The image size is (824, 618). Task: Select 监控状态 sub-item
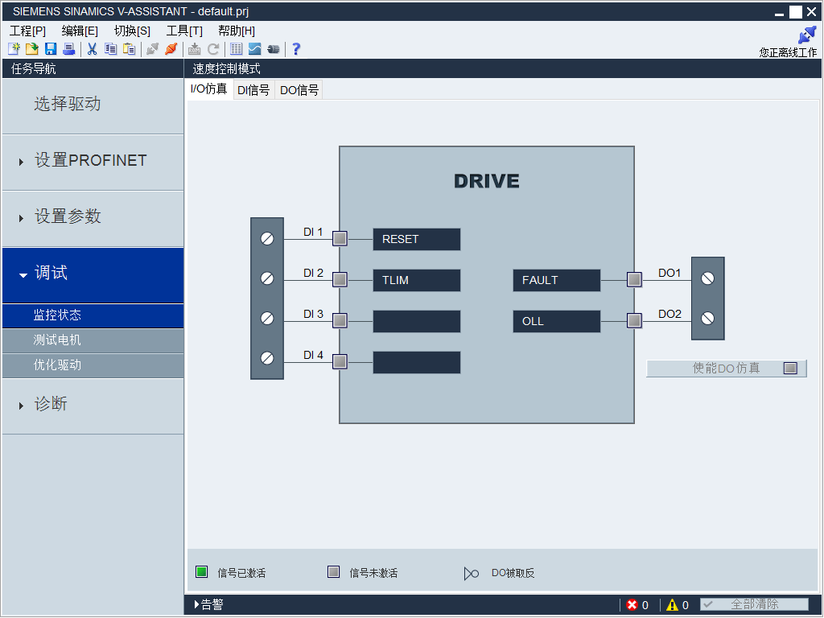(x=93, y=315)
